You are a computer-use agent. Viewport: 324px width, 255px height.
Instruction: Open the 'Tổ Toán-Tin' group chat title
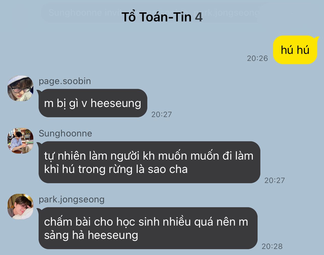pos(156,17)
